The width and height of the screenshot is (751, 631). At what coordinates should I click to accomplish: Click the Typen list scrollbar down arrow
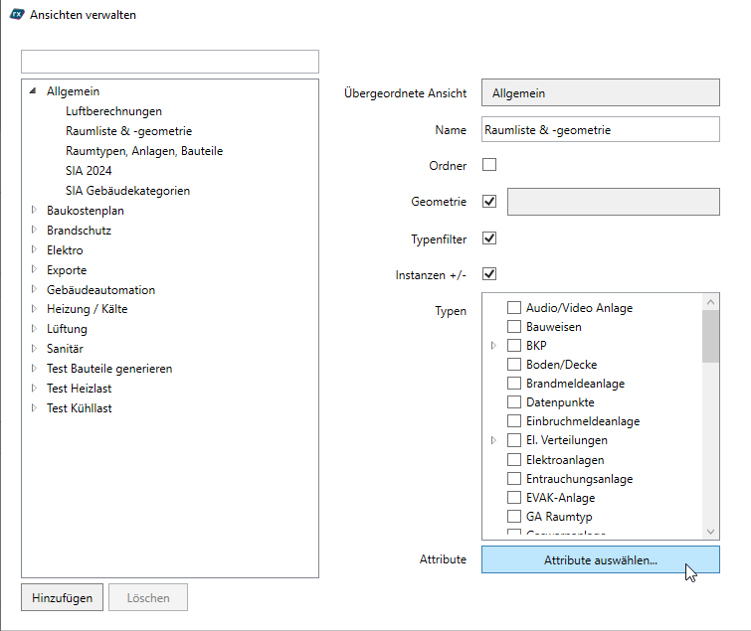pyautogui.click(x=710, y=532)
